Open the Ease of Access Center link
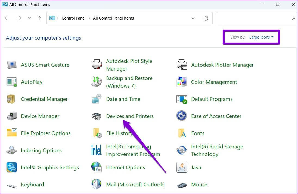298x194 pixels. click(216, 116)
